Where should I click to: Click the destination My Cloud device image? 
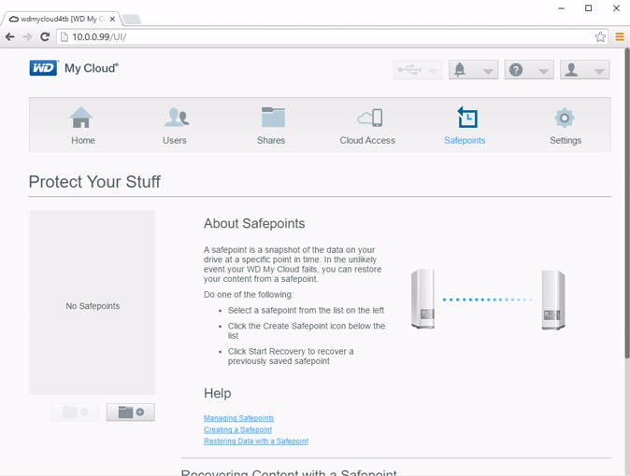point(553,300)
